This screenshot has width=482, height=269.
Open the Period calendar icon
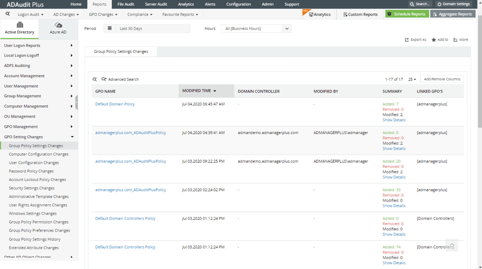pyautogui.click(x=110, y=28)
